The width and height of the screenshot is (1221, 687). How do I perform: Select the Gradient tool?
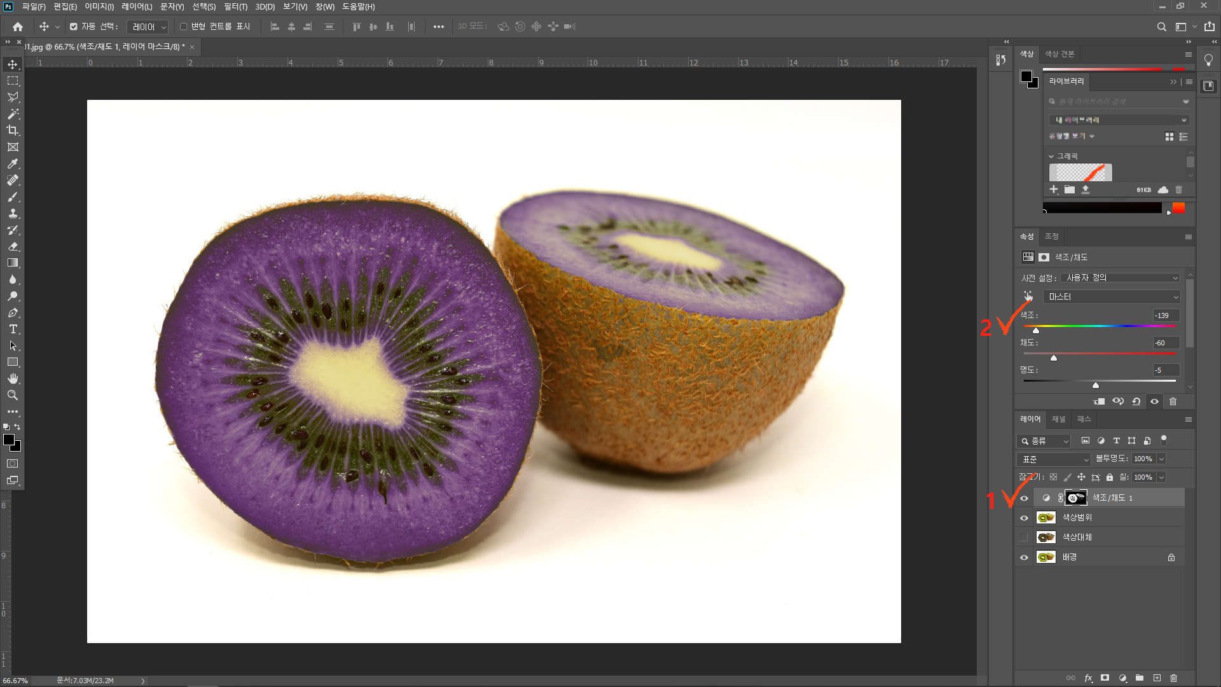pos(13,263)
